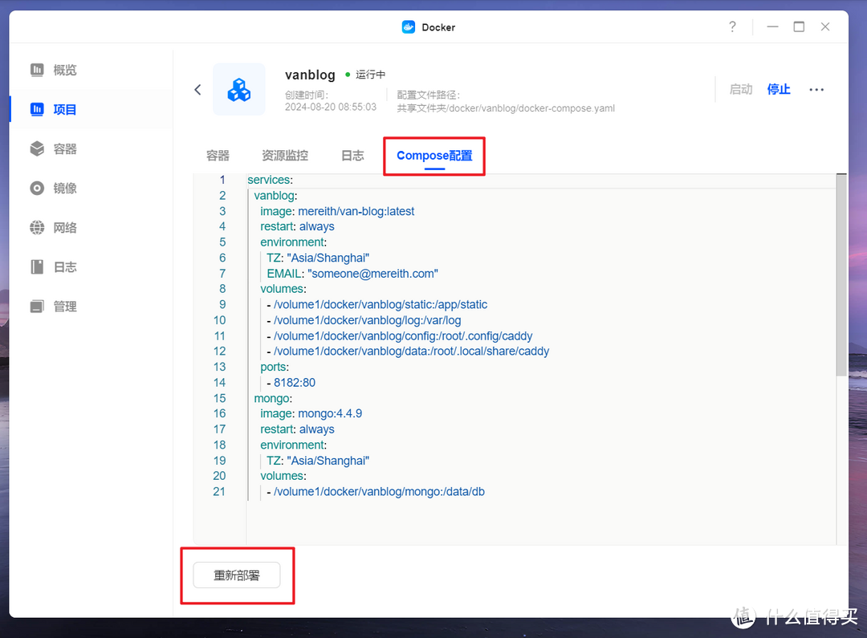The width and height of the screenshot is (867, 638).
Task: Collapse project details with the back arrow
Action: click(197, 89)
